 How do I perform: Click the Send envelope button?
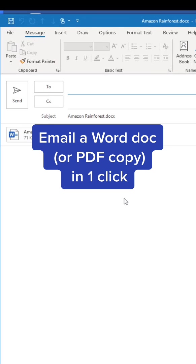click(x=17, y=95)
